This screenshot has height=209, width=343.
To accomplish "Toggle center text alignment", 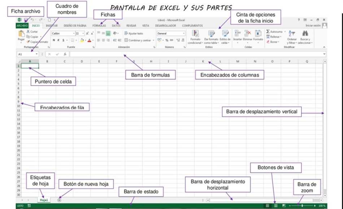I will (103, 40).
